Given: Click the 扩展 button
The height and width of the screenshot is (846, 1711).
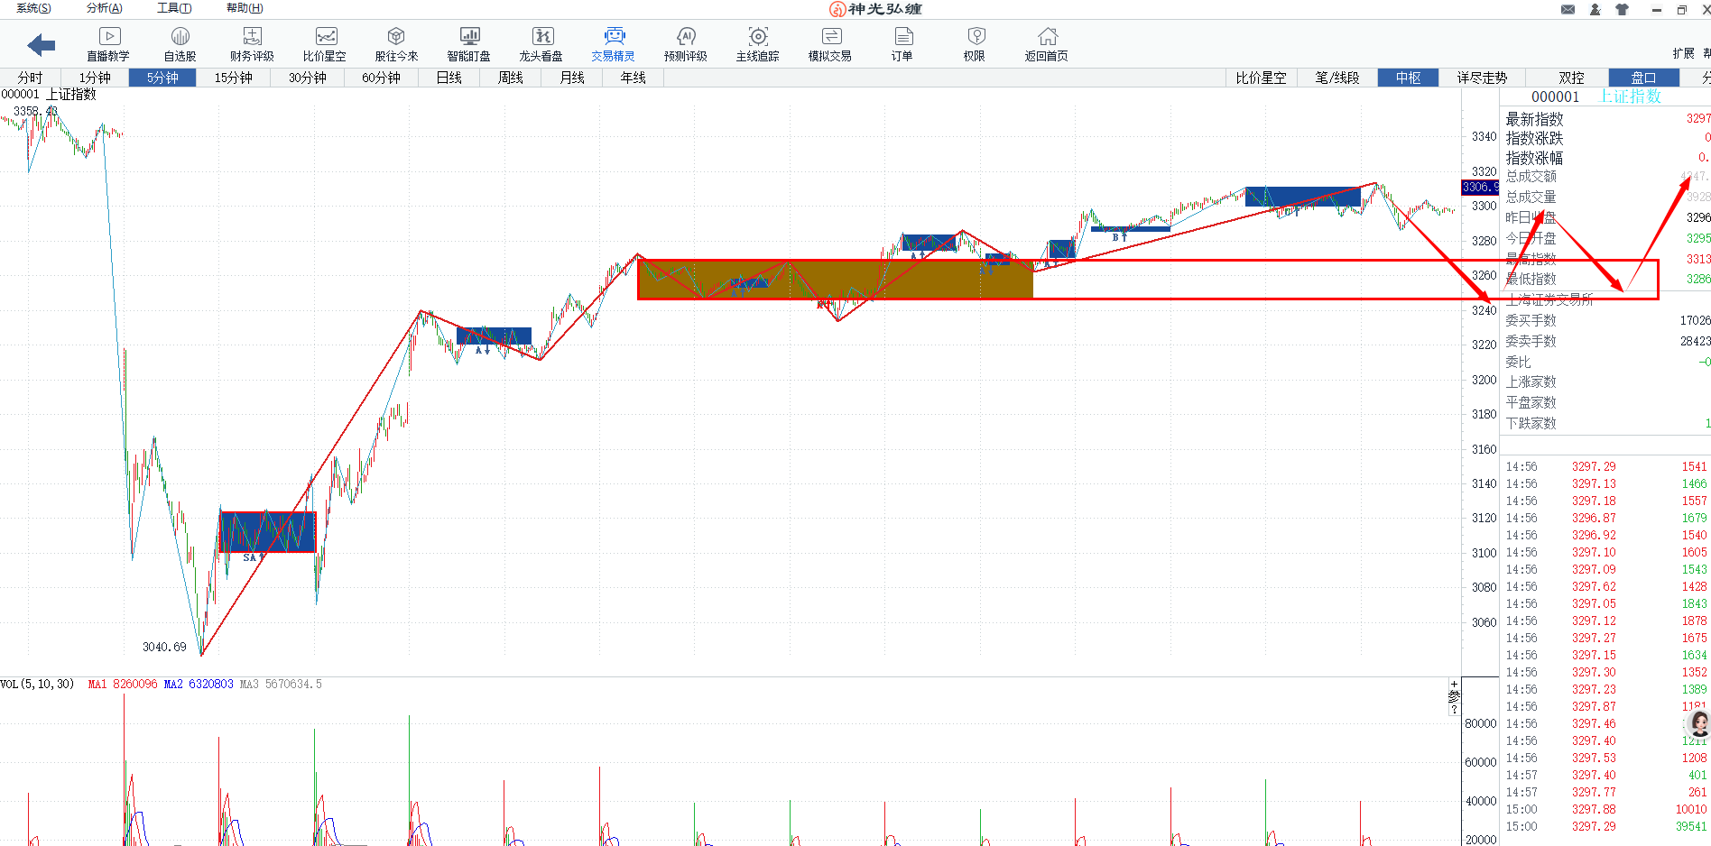Looking at the screenshot, I should (x=1683, y=53).
